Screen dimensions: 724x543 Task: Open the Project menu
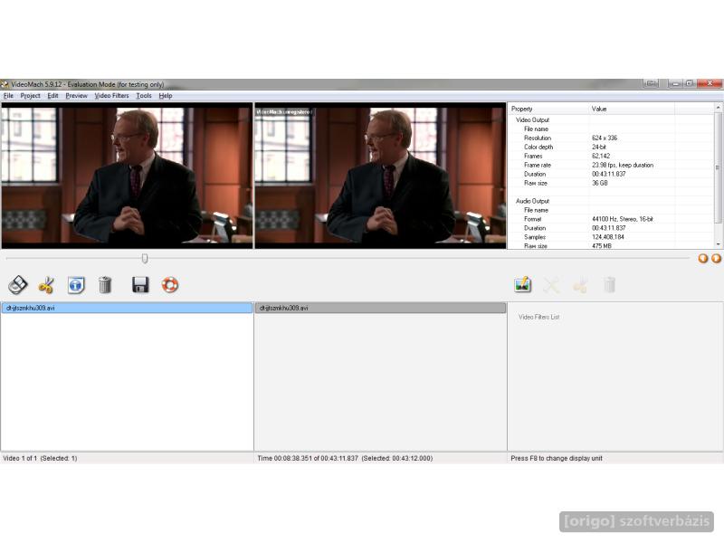[30, 96]
